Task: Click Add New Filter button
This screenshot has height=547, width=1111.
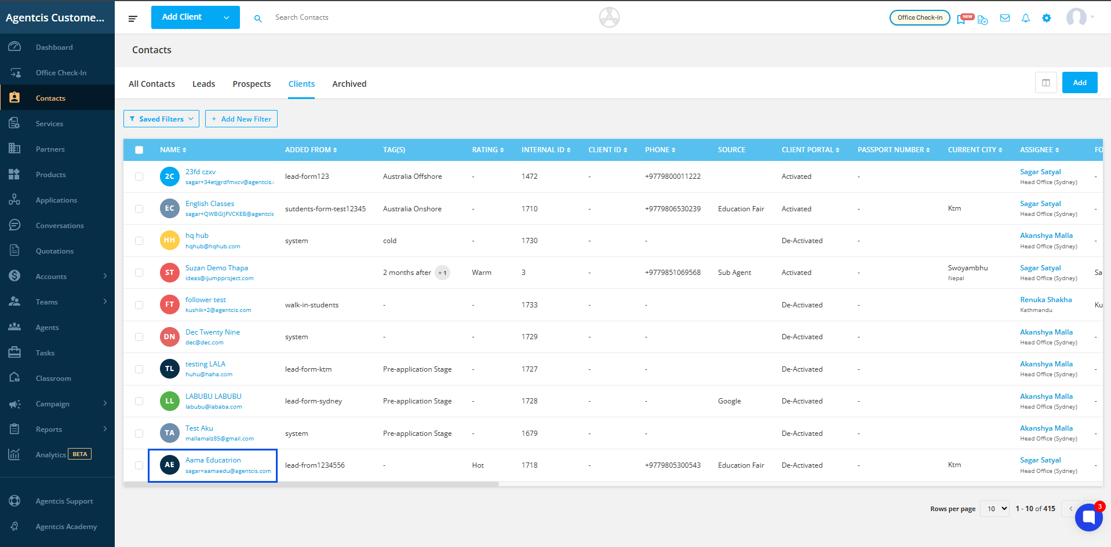Action: (241, 119)
